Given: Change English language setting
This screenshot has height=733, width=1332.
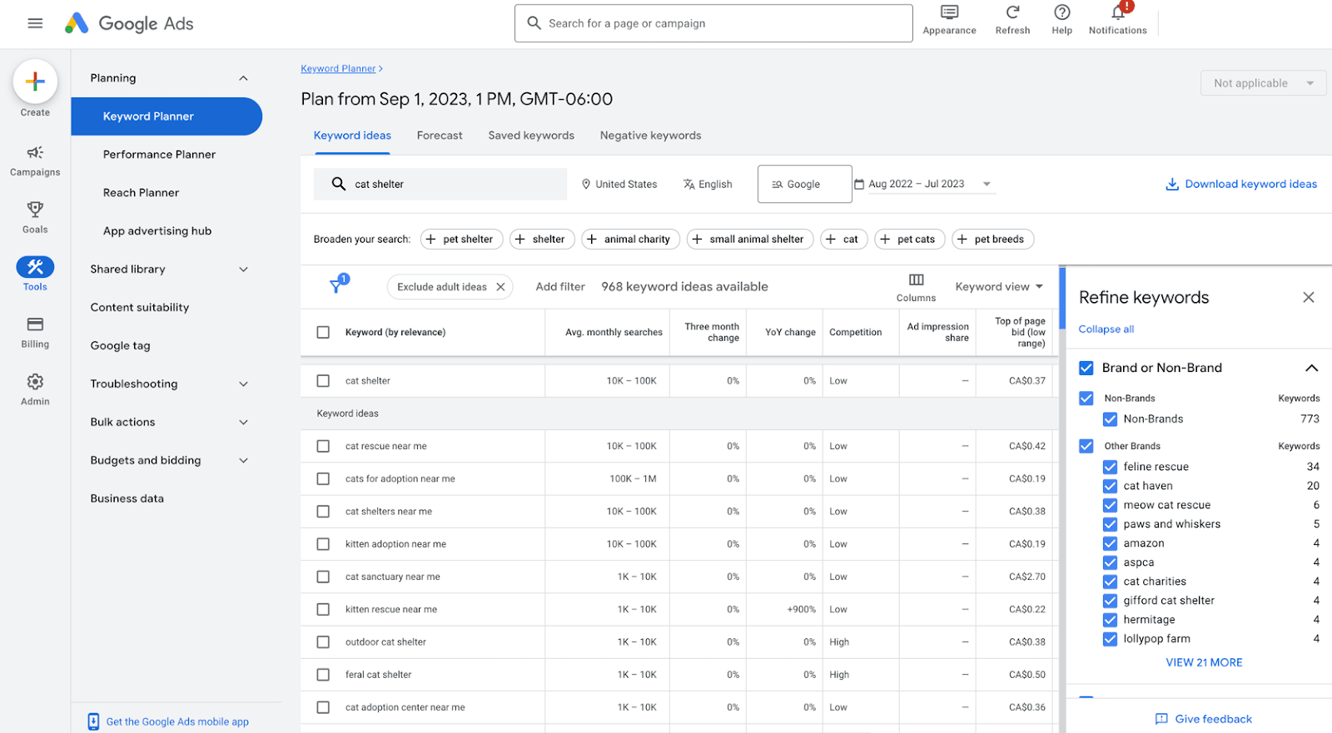Looking at the screenshot, I should coord(708,184).
